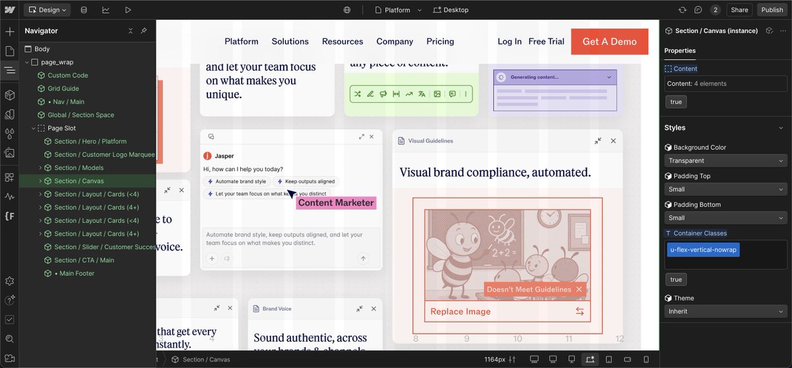Switch to the mobile portrait breakpoint
Screen dimensions: 792x368
pyautogui.click(x=646, y=359)
